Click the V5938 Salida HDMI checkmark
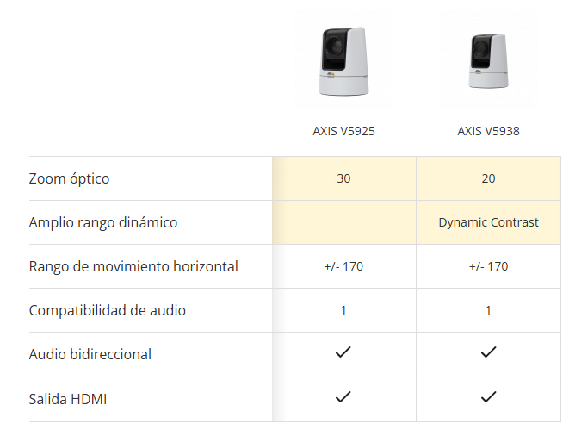This screenshot has width=569, height=430. pyautogui.click(x=488, y=397)
